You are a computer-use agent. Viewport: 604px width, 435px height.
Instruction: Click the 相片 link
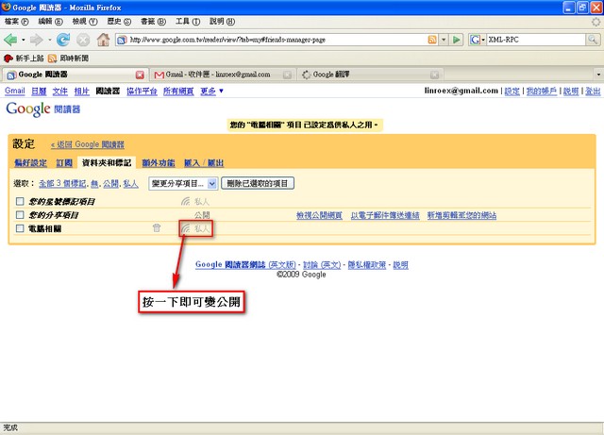[82, 91]
